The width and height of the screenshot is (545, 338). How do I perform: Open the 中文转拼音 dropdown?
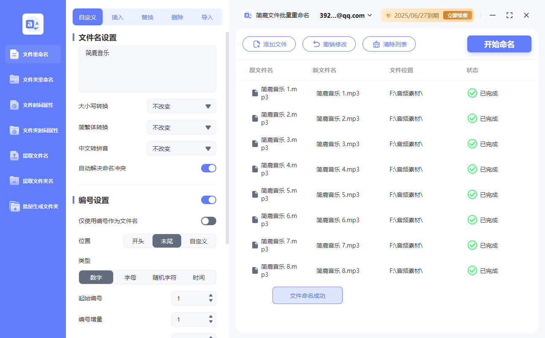click(x=181, y=148)
